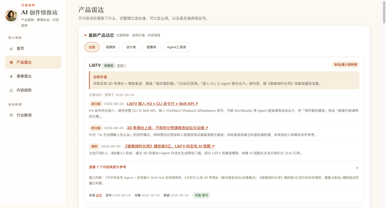
Task: Click the 当前价值 heading
Action: pyautogui.click(x=100, y=77)
